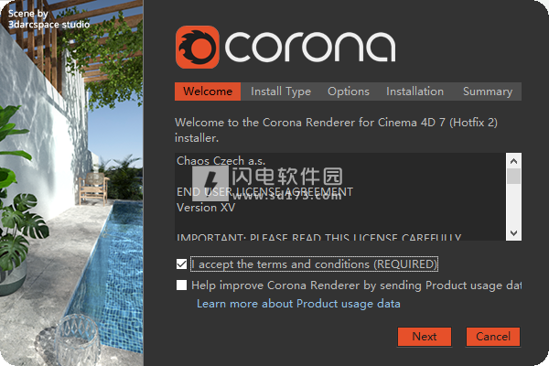The width and height of the screenshot is (549, 366).
Task: Switch to the Install Type tab
Action: (x=281, y=91)
